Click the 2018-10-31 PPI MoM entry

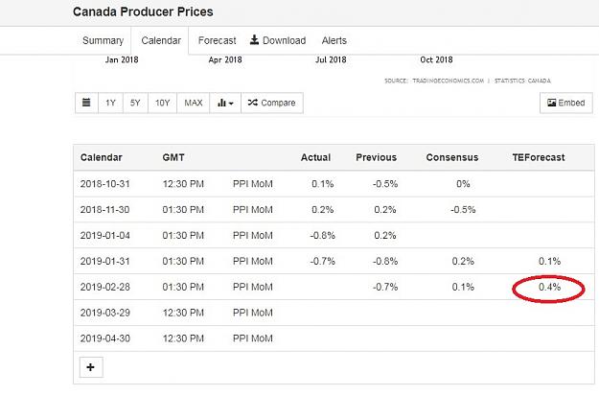pyautogui.click(x=252, y=184)
